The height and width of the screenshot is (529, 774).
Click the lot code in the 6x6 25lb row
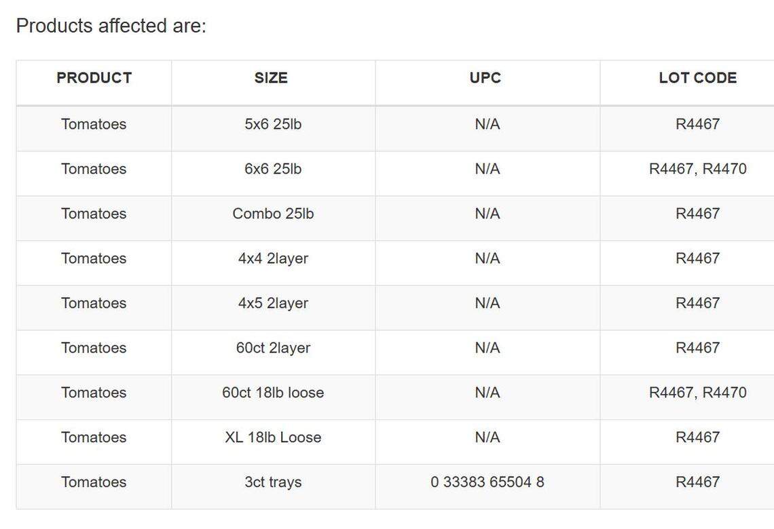[x=697, y=169]
